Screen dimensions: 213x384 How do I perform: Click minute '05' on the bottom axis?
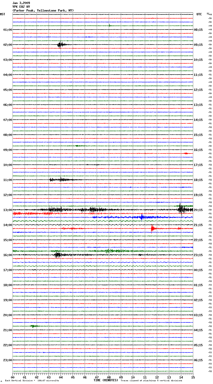pyautogui.click(x=73, y=377)
